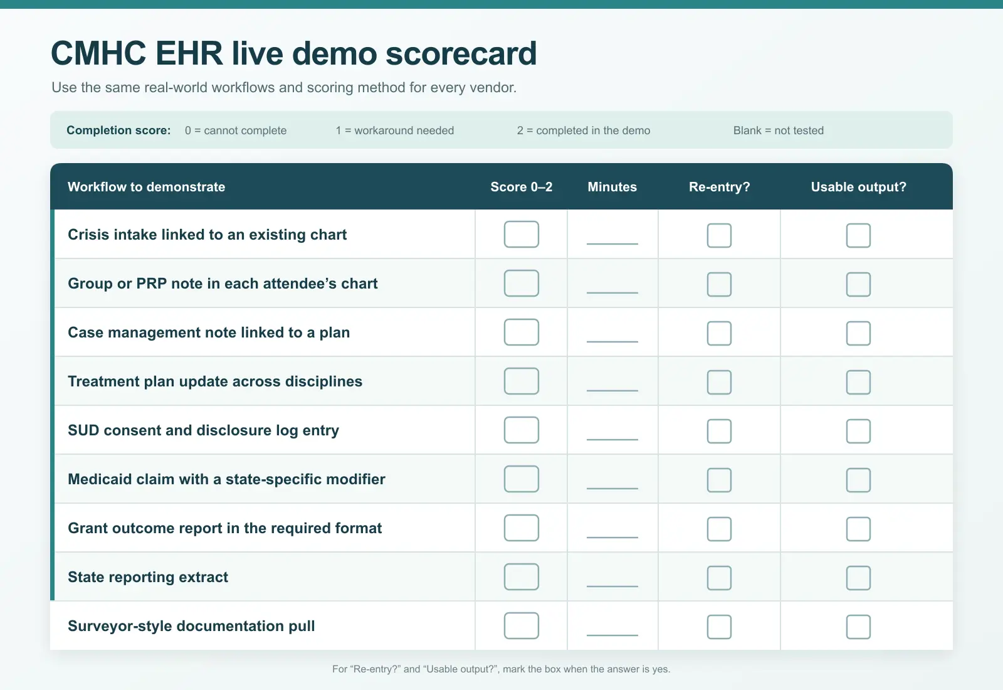Click score box for Group or PRP note

pyautogui.click(x=522, y=283)
